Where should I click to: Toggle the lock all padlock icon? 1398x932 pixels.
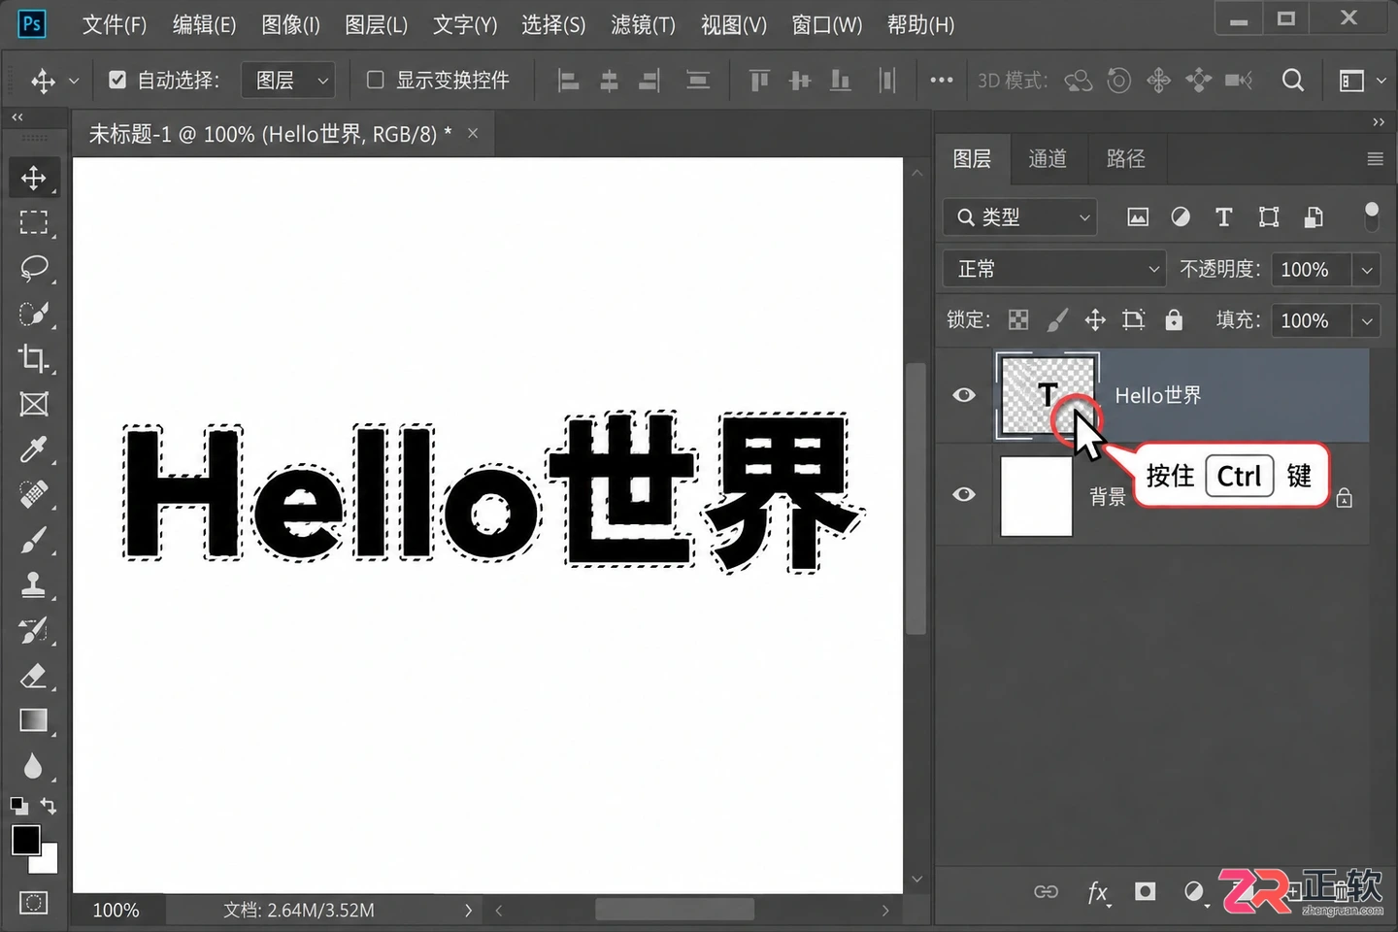click(1174, 319)
